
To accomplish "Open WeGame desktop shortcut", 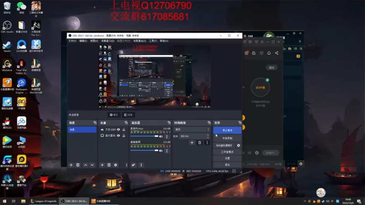I will click(x=7, y=65).
